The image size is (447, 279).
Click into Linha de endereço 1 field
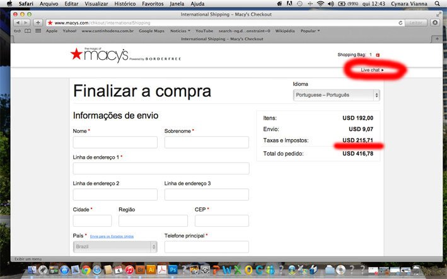[x=161, y=168]
